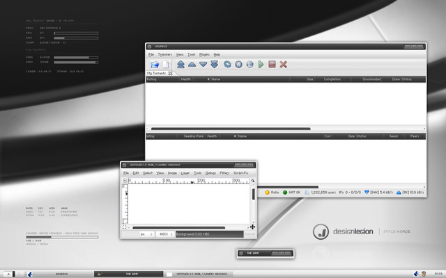The image size is (446, 278).
Task: Open the Filters menu in GIMP window
Action: click(224, 173)
